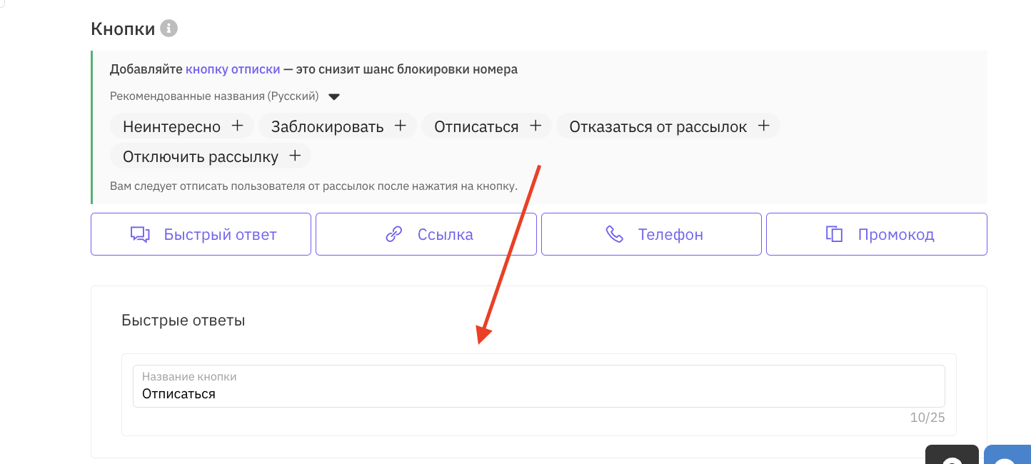Click the info icon next to Кнопки
The image size is (1031, 464).
click(169, 29)
